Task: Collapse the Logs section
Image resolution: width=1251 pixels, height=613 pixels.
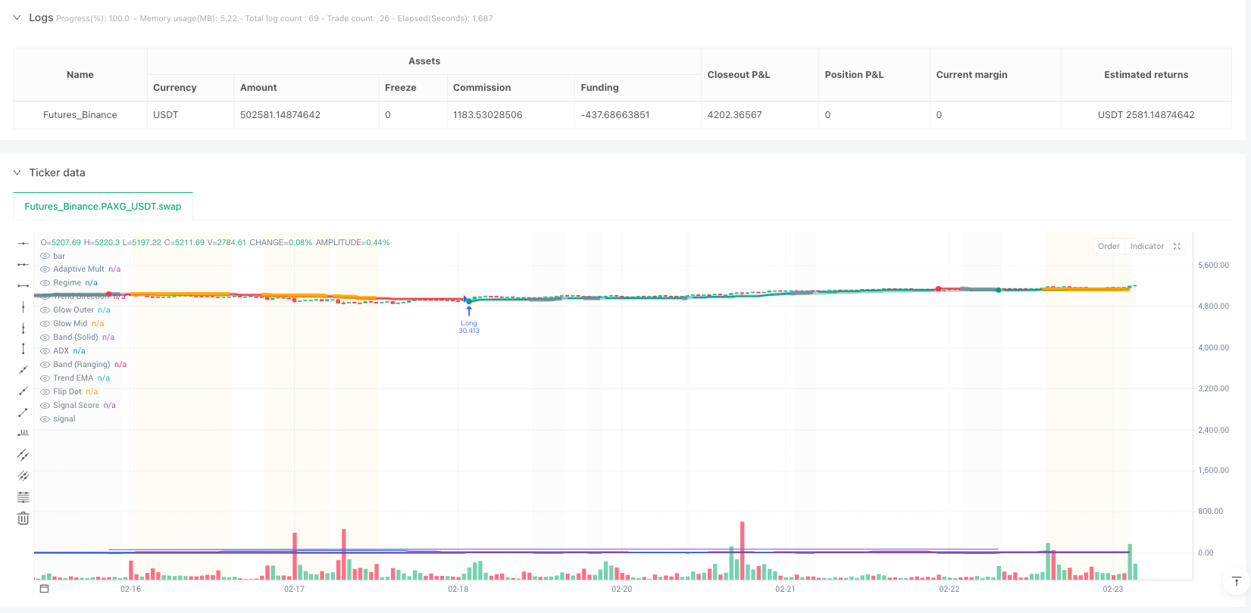Action: coord(17,17)
